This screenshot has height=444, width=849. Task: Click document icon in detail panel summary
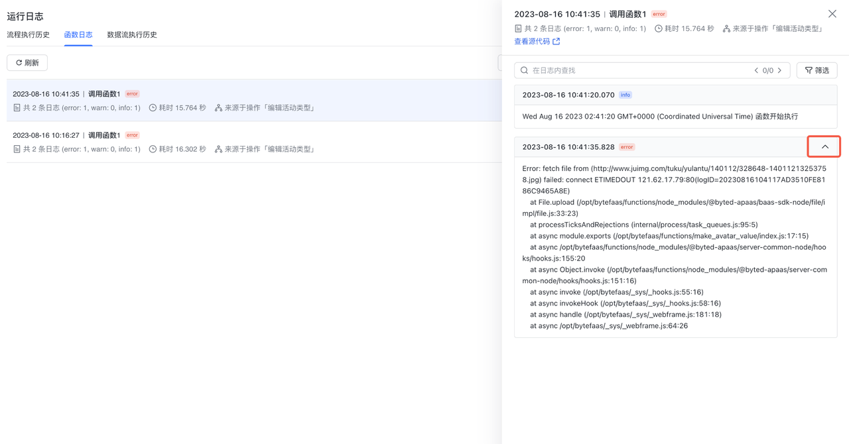click(518, 28)
